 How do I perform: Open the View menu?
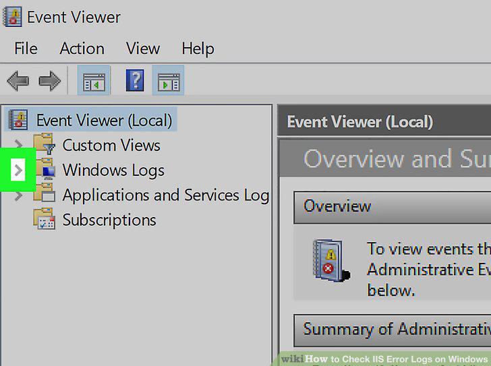143,49
